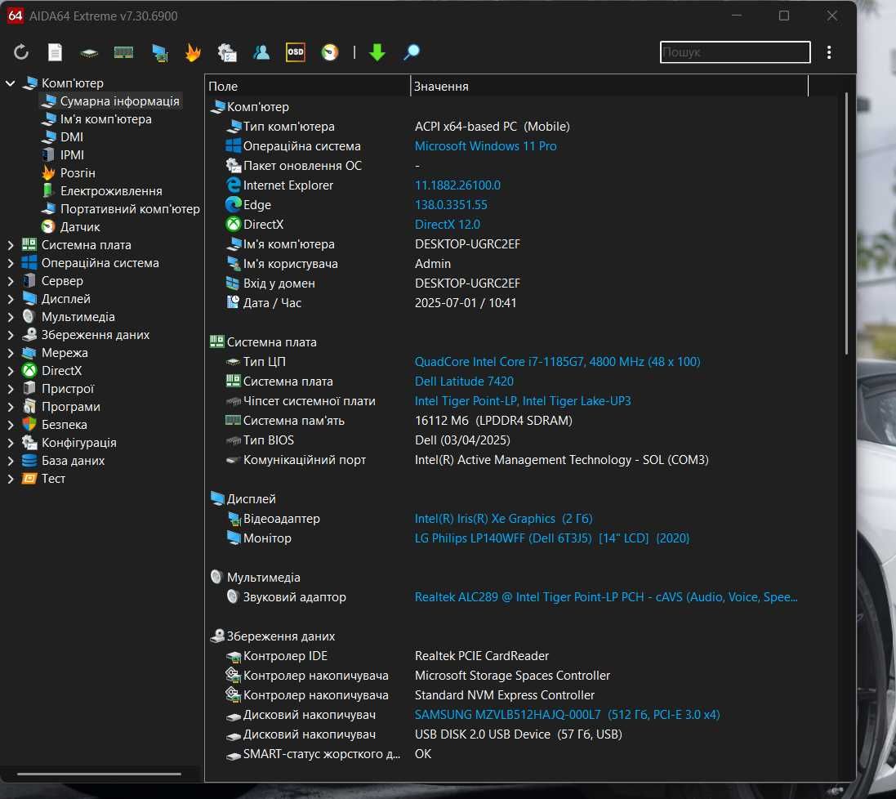Click the user account toolbar icon

[x=261, y=52]
